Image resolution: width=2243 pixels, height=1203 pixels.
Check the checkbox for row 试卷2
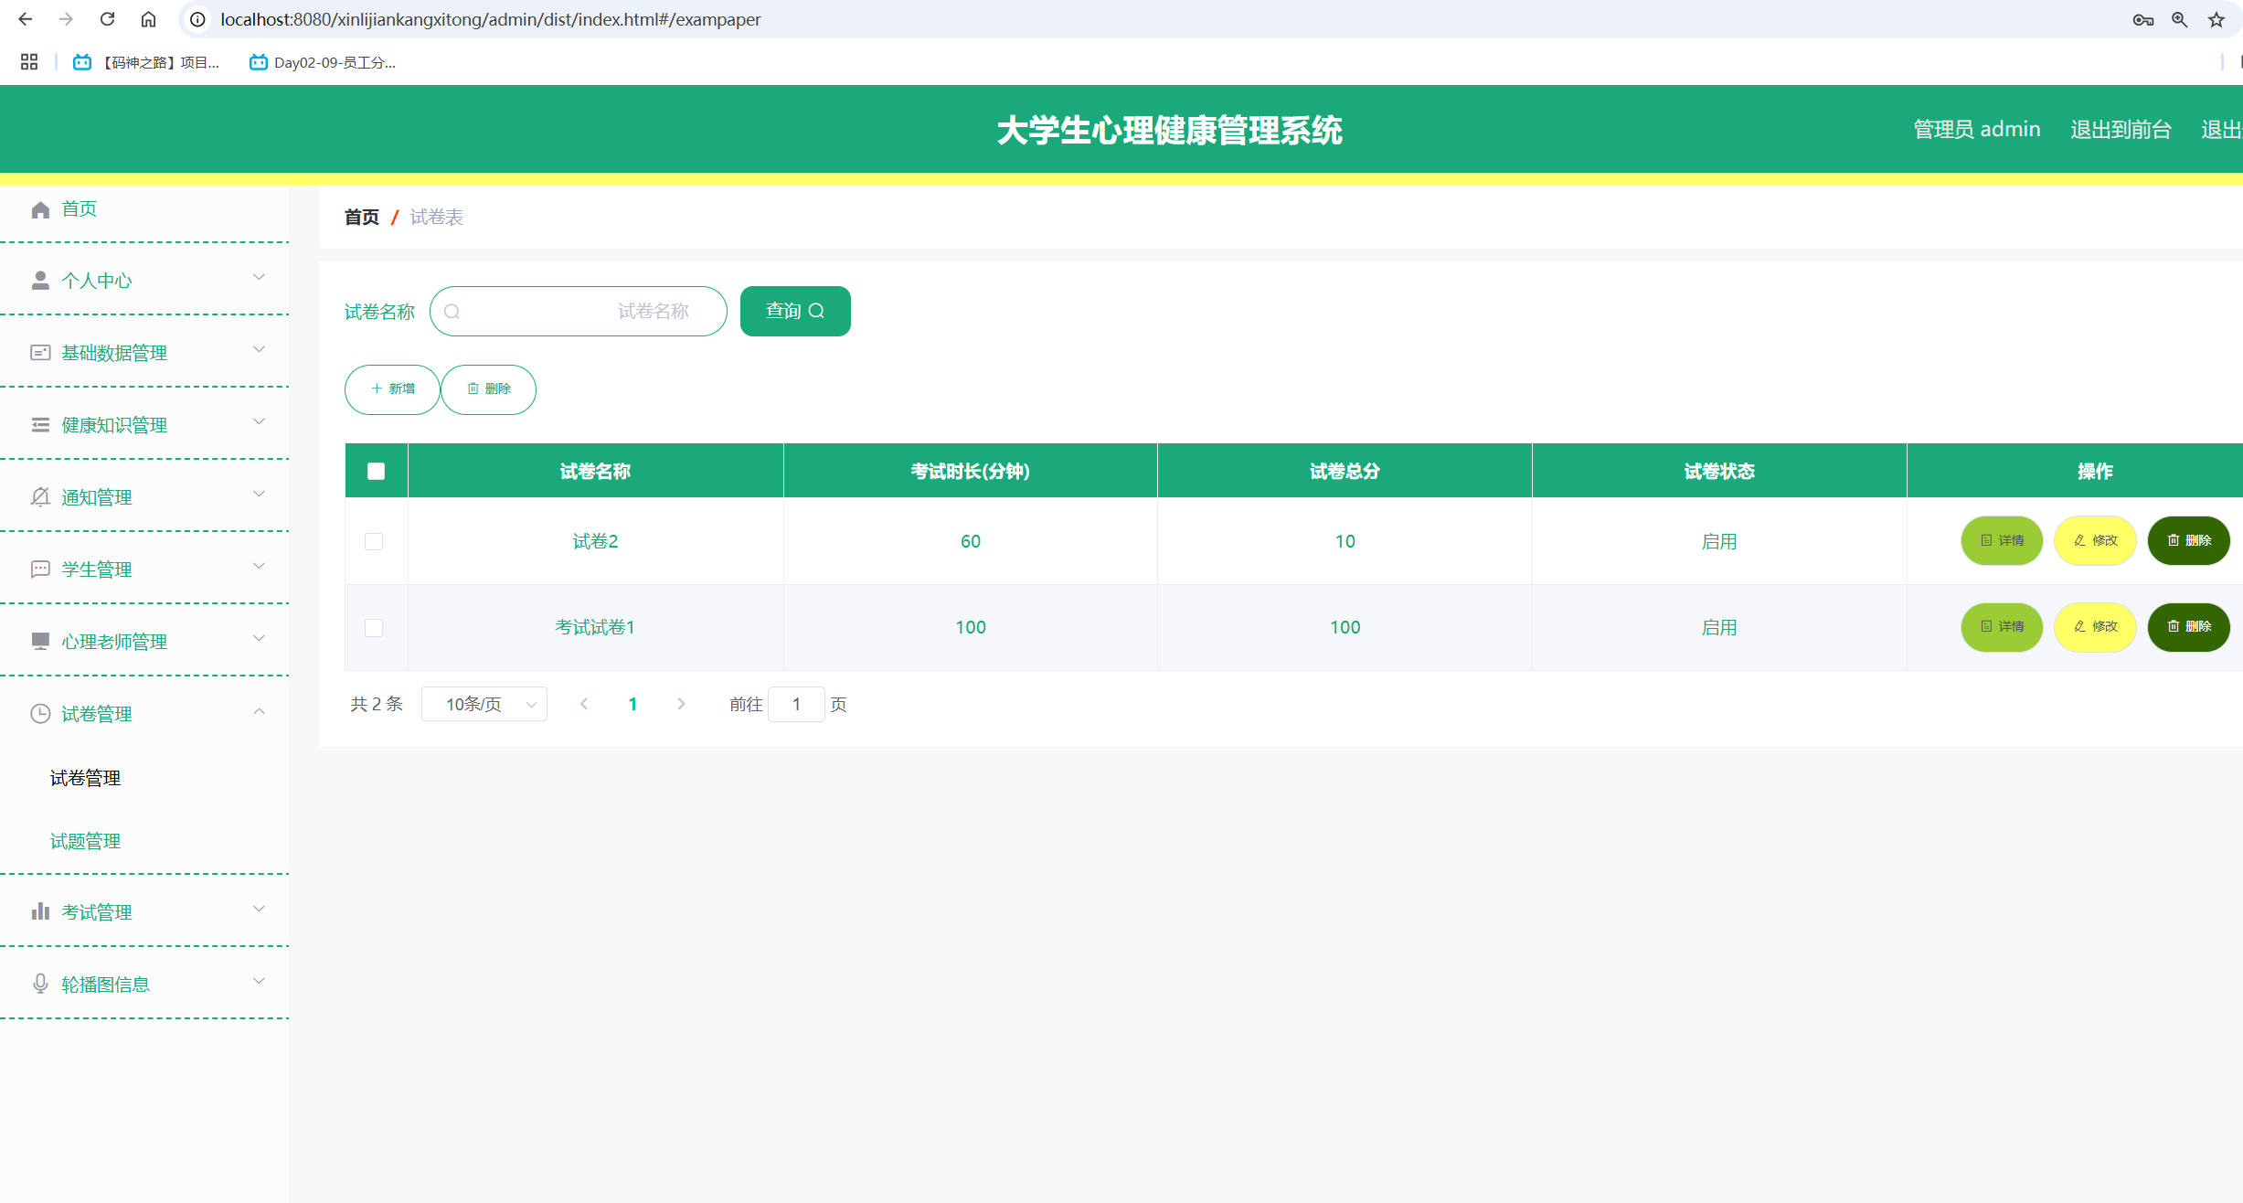[374, 541]
